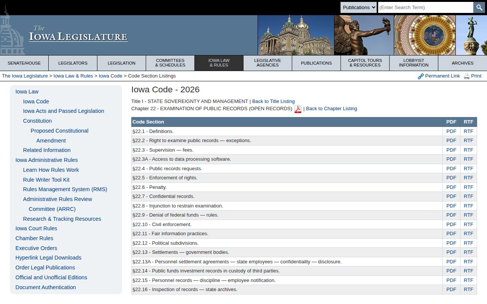Open the Executive Orders sidebar link
This screenshot has width=487, height=304.
[x=36, y=248]
